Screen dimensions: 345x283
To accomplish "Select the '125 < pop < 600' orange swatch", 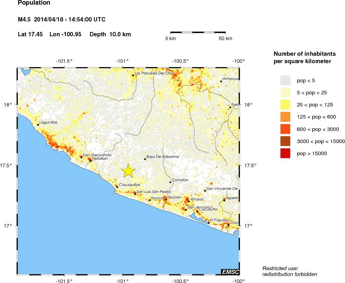I will pyautogui.click(x=285, y=117).
